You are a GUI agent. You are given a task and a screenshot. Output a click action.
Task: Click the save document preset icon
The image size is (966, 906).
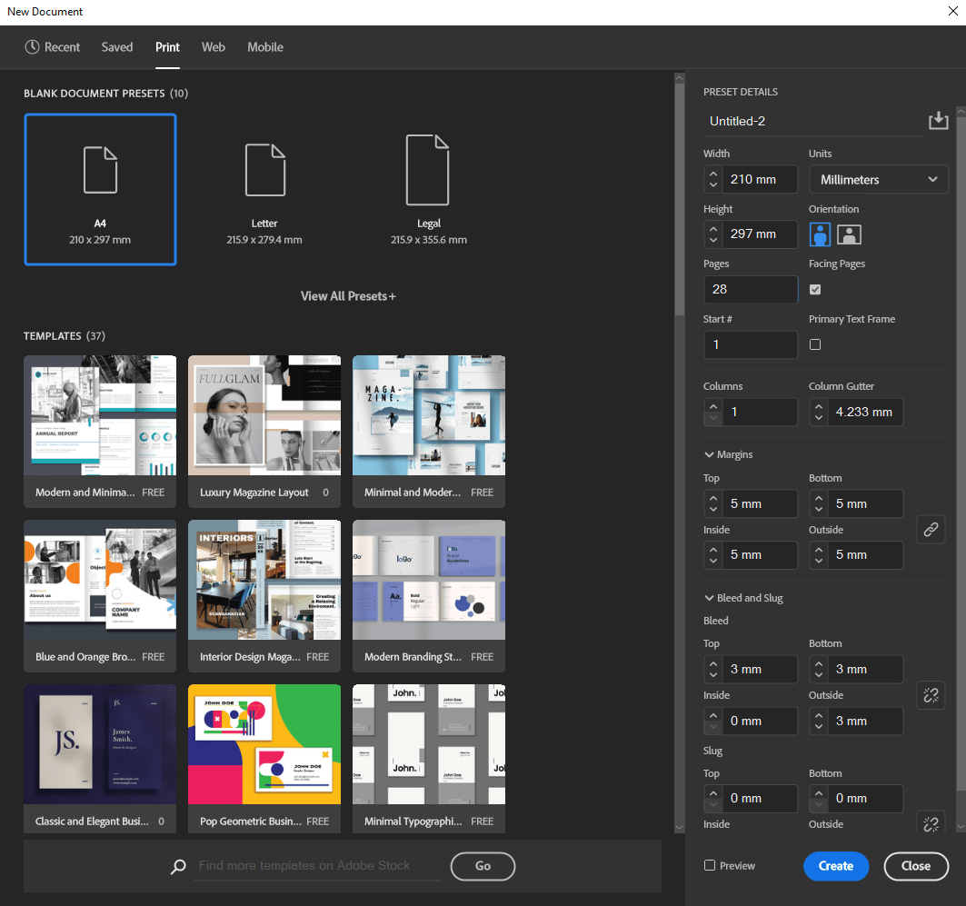[x=938, y=121]
